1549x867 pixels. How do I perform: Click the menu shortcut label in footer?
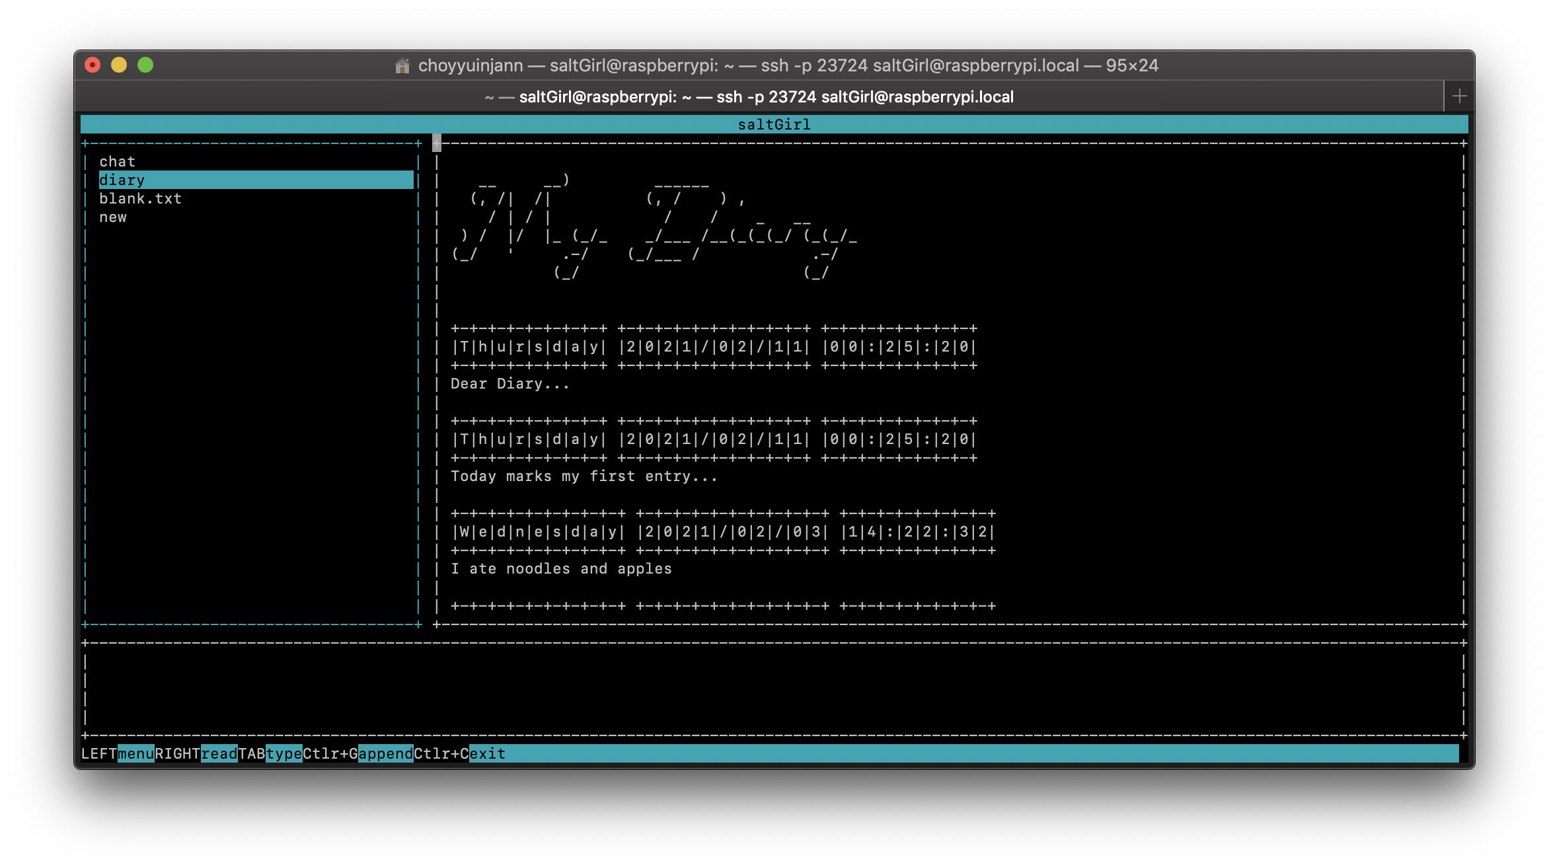coord(136,754)
